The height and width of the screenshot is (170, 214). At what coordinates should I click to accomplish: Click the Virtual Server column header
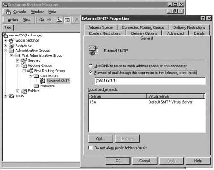click(x=176, y=96)
